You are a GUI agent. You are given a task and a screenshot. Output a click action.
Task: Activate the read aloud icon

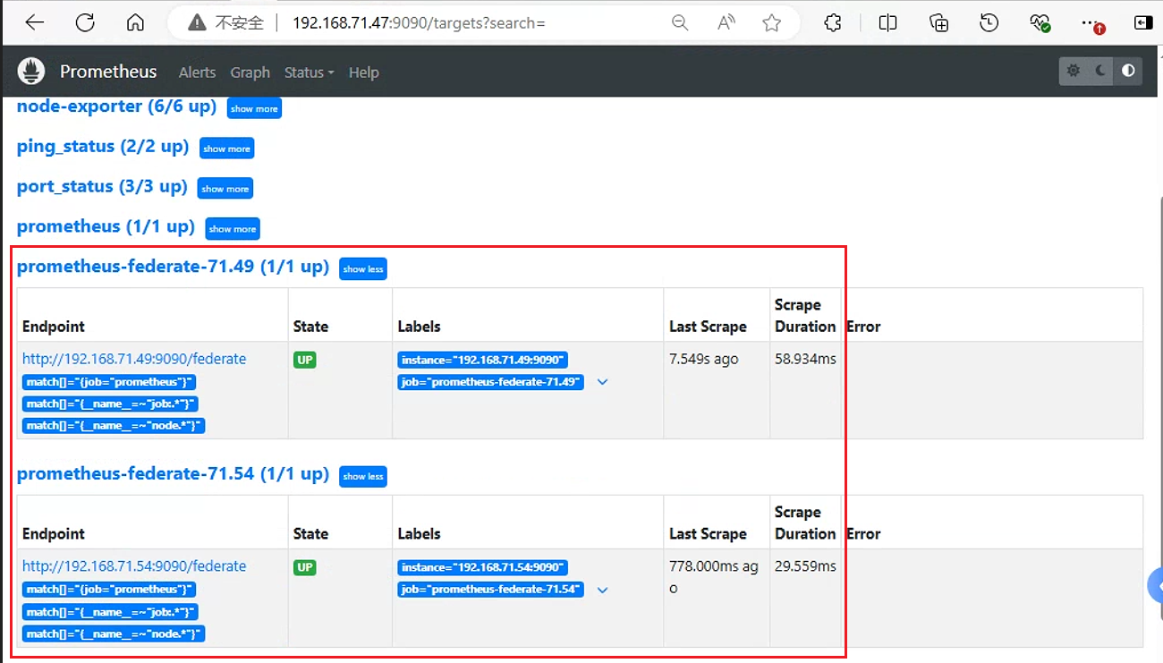pos(726,23)
